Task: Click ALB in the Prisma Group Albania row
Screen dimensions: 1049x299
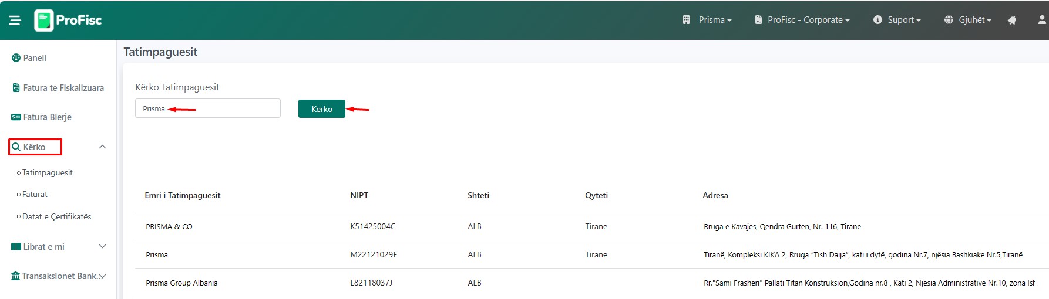Action: [x=475, y=283]
